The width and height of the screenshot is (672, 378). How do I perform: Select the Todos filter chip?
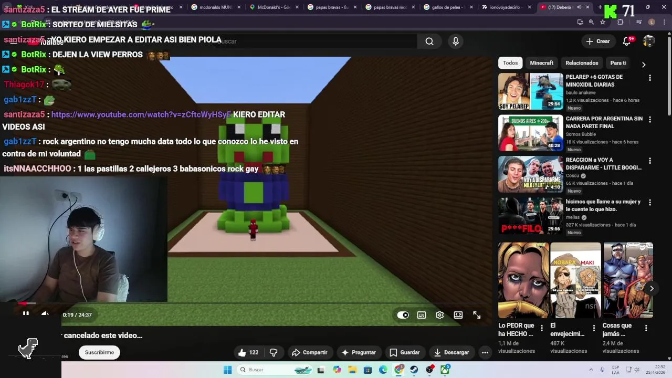point(510,63)
